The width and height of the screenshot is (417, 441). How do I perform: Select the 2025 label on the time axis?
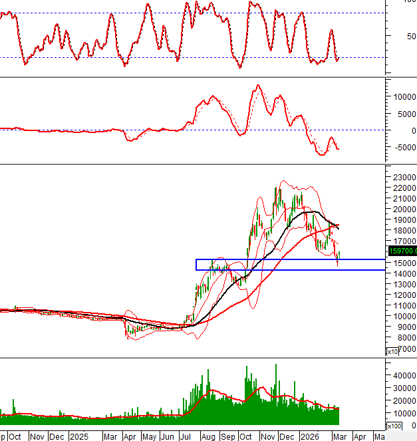79,436
